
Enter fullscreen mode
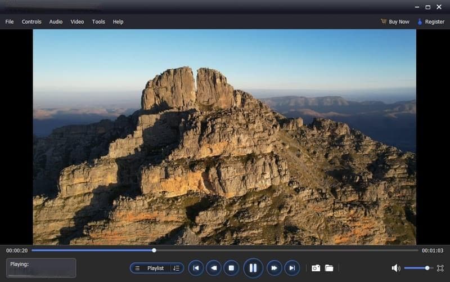pyautogui.click(x=440, y=268)
